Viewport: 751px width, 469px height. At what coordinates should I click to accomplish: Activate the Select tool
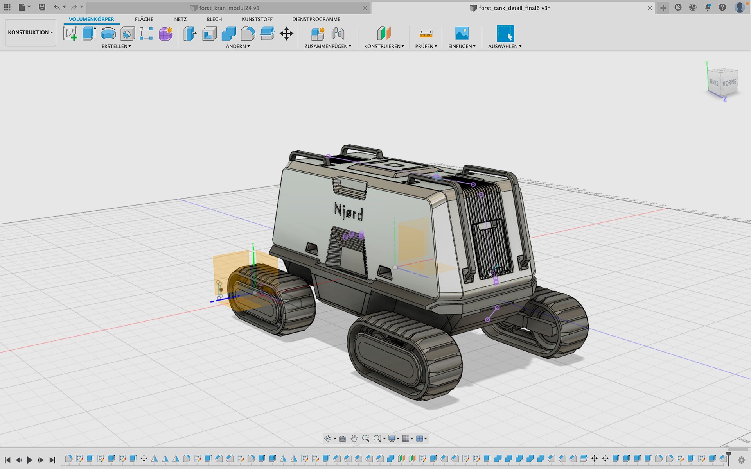505,34
